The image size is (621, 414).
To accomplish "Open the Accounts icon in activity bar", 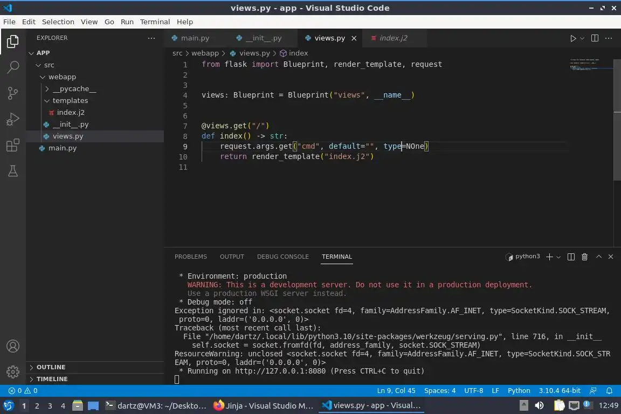I will 13,346.
